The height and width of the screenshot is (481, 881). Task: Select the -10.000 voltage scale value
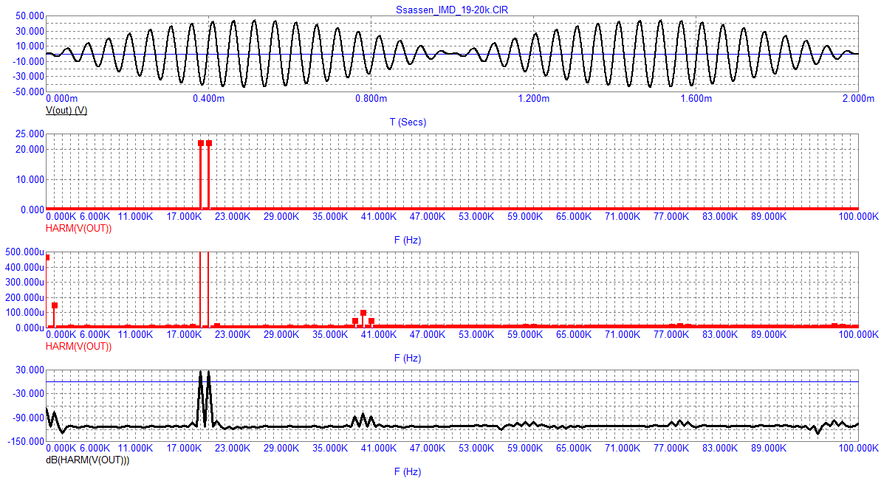[x=28, y=61]
